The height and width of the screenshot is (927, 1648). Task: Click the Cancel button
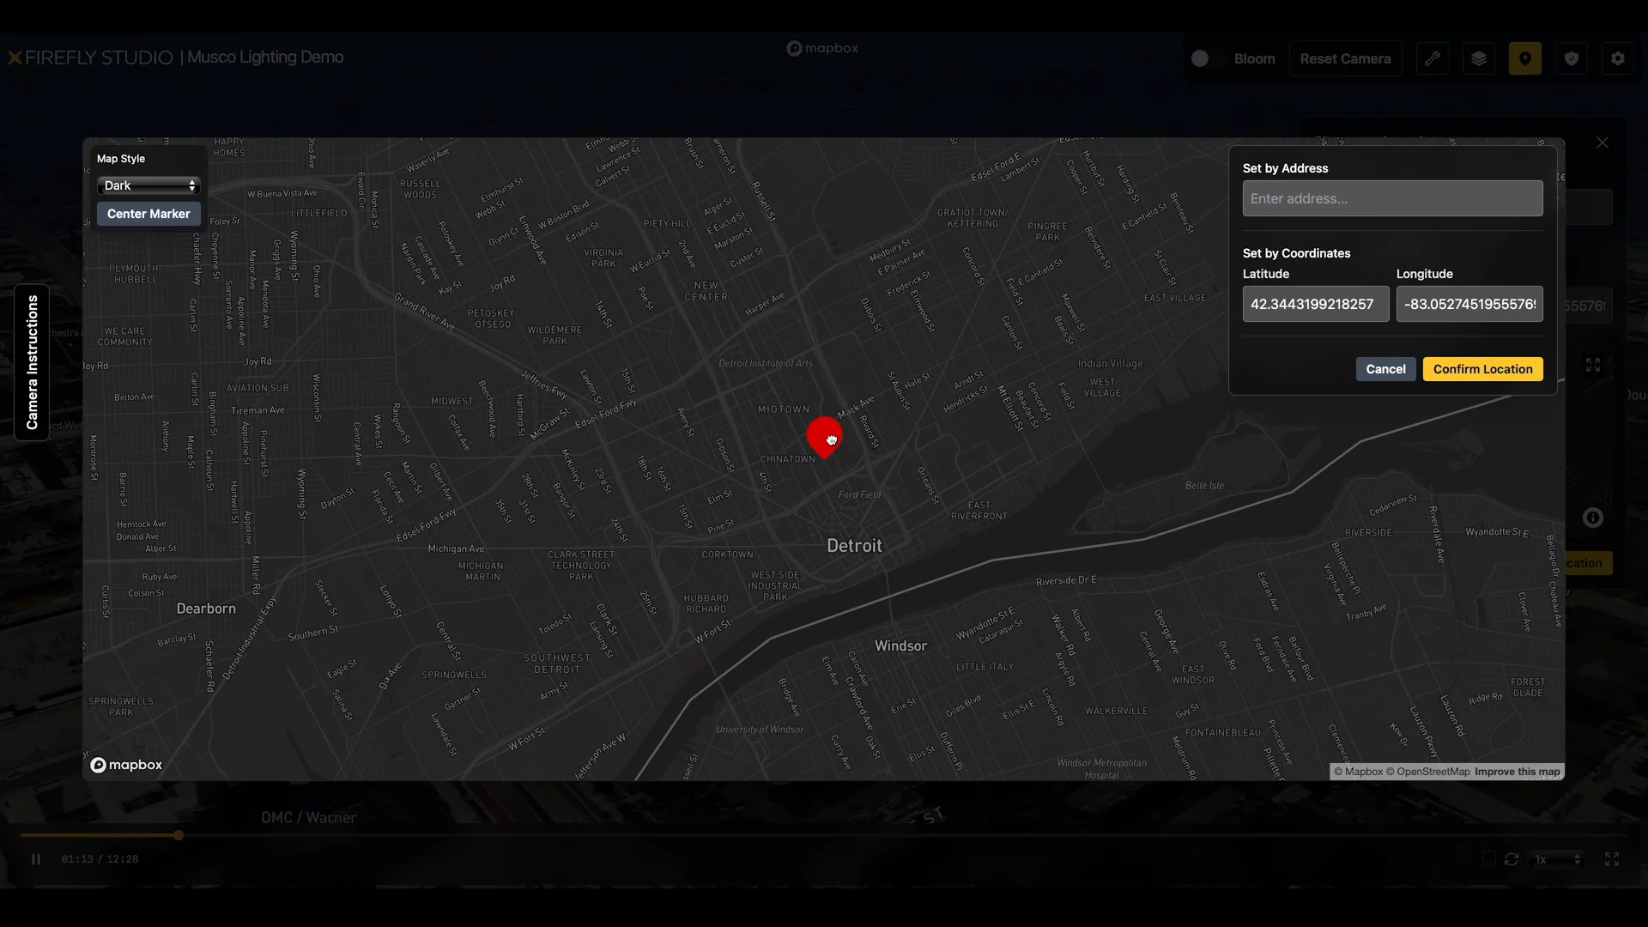point(1385,369)
